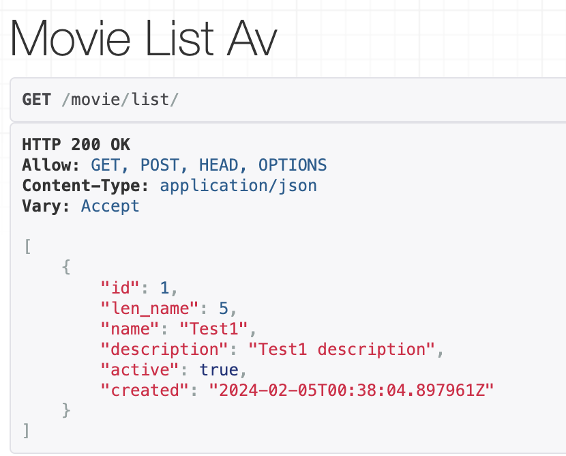Click the id value 1

[164, 288]
